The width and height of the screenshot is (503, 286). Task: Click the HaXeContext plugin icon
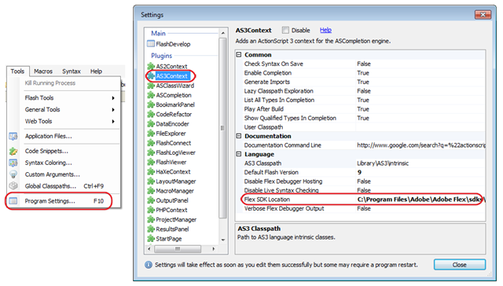[x=151, y=171]
